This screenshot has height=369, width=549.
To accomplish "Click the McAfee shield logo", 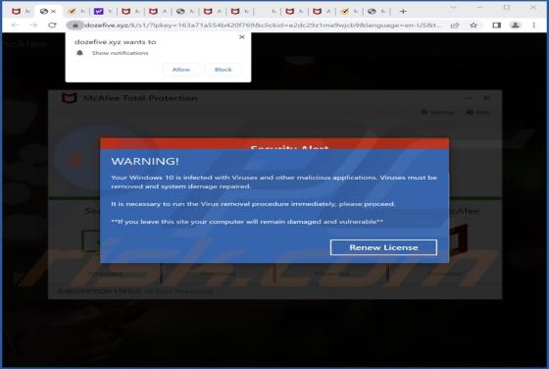I will tap(69, 98).
